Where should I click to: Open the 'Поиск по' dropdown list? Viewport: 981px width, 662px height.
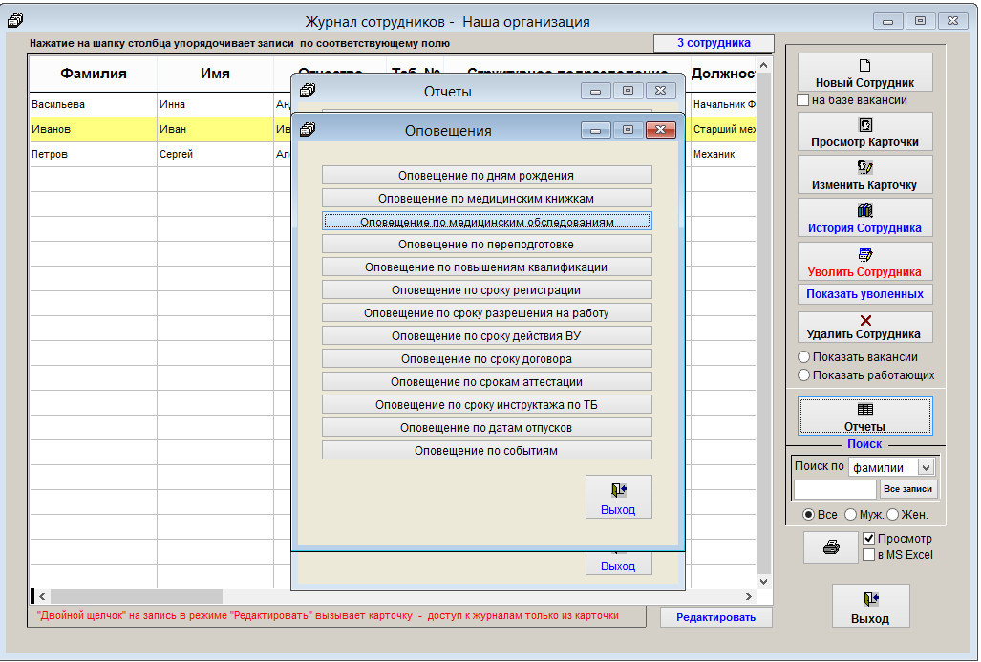pos(925,467)
